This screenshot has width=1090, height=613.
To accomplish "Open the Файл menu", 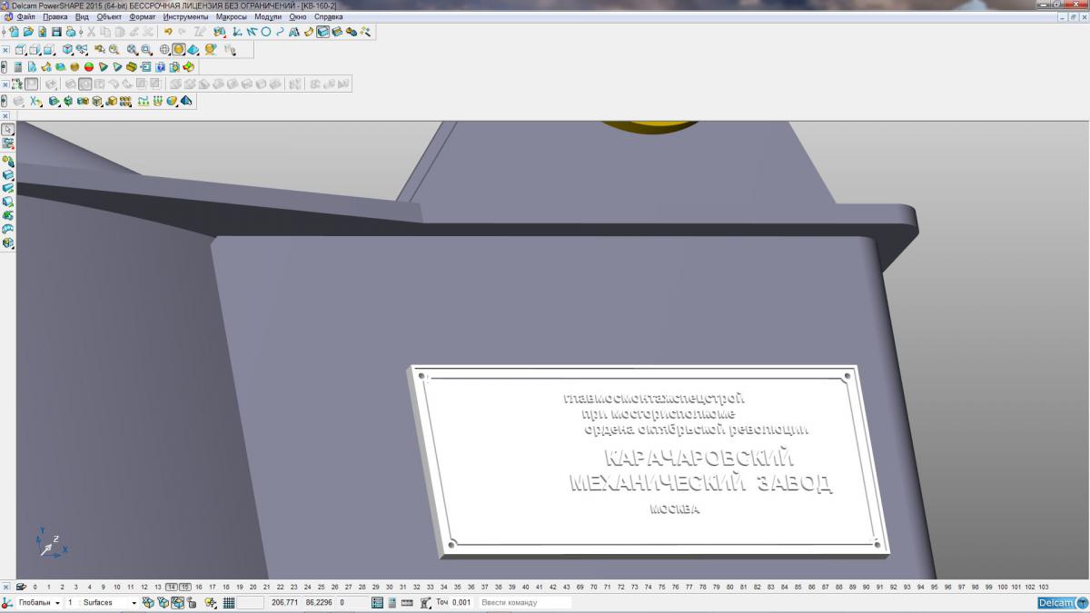I will click(26, 17).
